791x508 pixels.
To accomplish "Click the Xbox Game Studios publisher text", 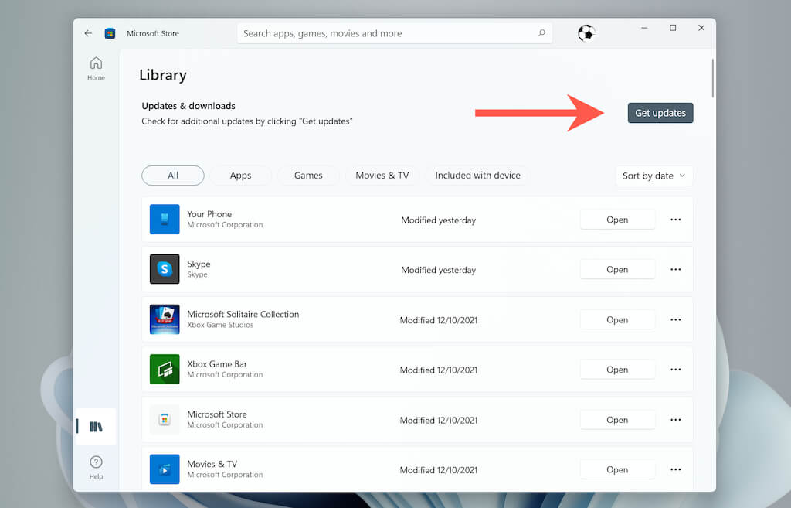I will click(x=220, y=325).
